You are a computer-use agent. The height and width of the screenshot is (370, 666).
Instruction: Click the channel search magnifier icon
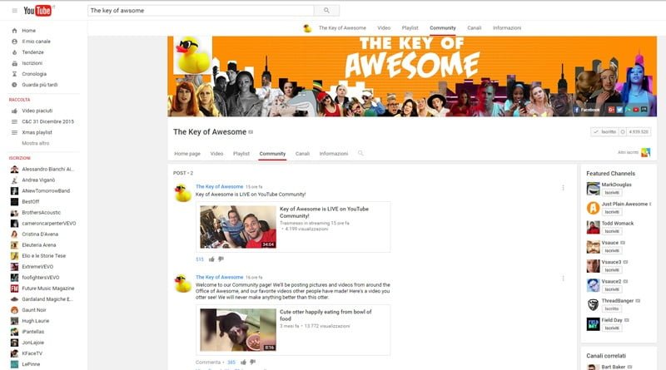[x=360, y=153]
